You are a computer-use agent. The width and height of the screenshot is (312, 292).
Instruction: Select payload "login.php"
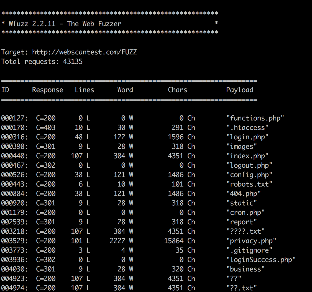247,137
